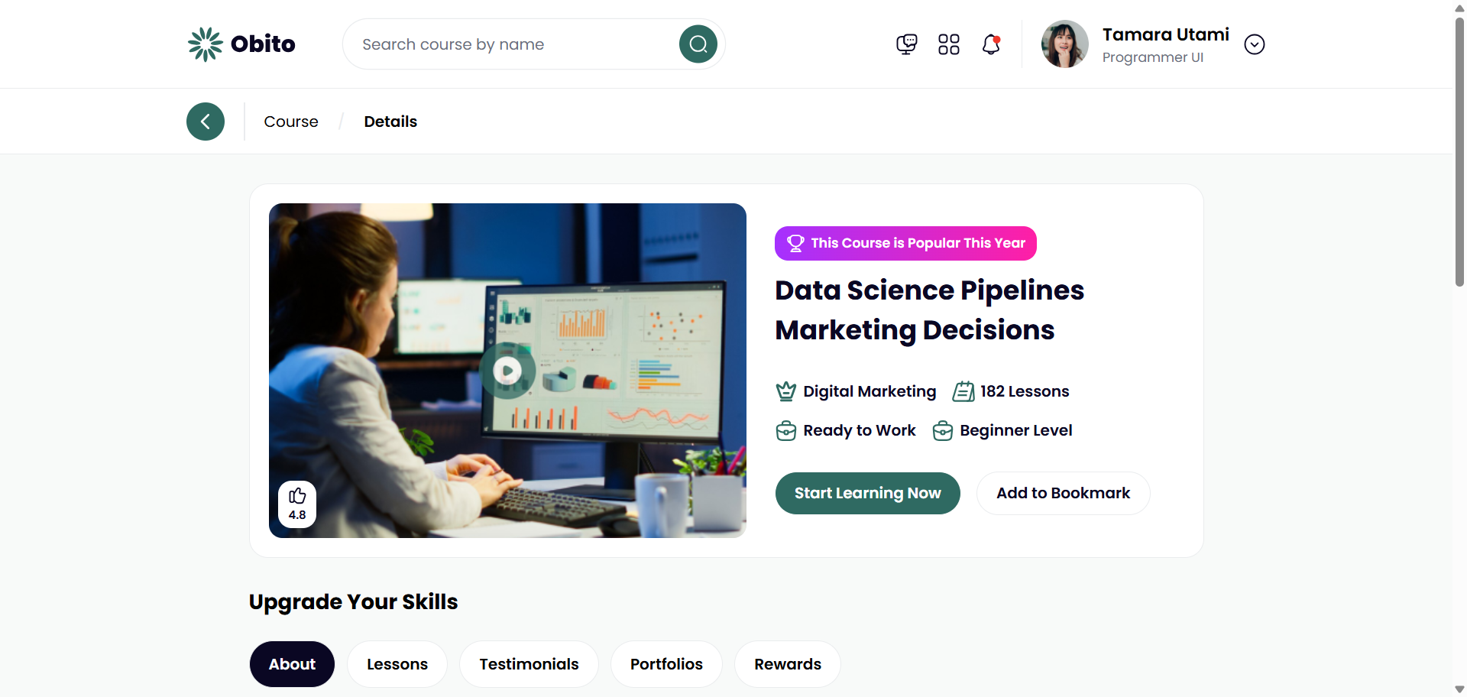Click the Obito logo
Screen dimensions: 1467x697
tap(241, 44)
